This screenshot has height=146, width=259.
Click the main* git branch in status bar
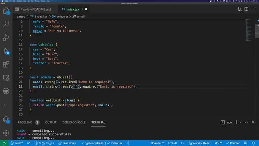pyautogui.click(x=17, y=143)
